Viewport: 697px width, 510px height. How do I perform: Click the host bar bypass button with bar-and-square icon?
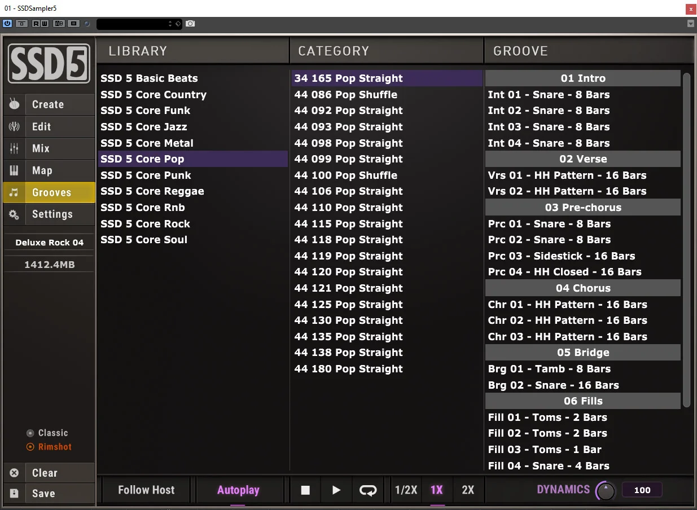click(22, 24)
